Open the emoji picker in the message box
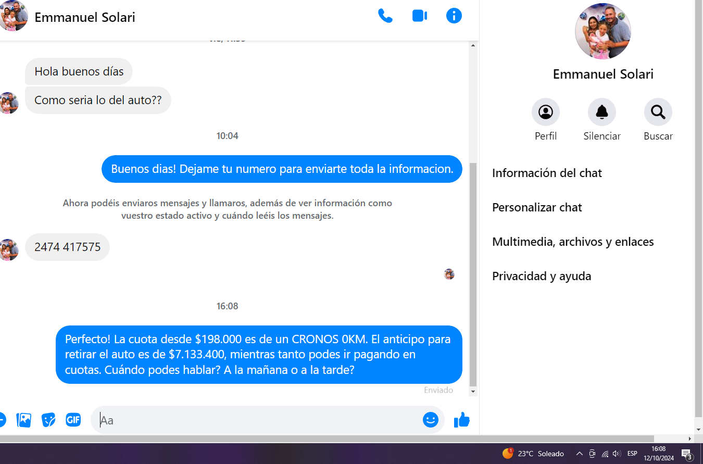This screenshot has height=464, width=703. click(431, 420)
